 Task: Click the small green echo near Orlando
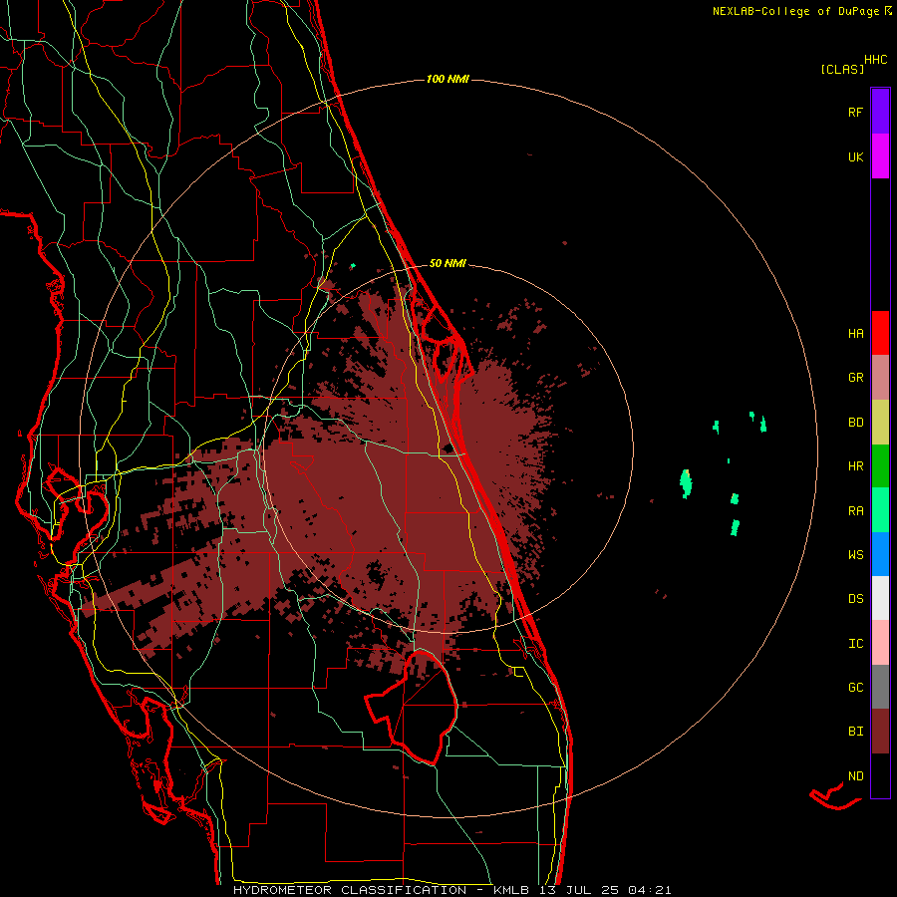point(353,265)
